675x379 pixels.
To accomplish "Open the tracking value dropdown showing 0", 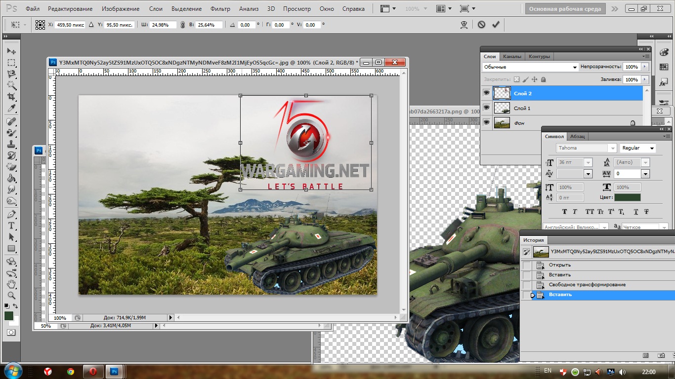I will click(x=645, y=174).
